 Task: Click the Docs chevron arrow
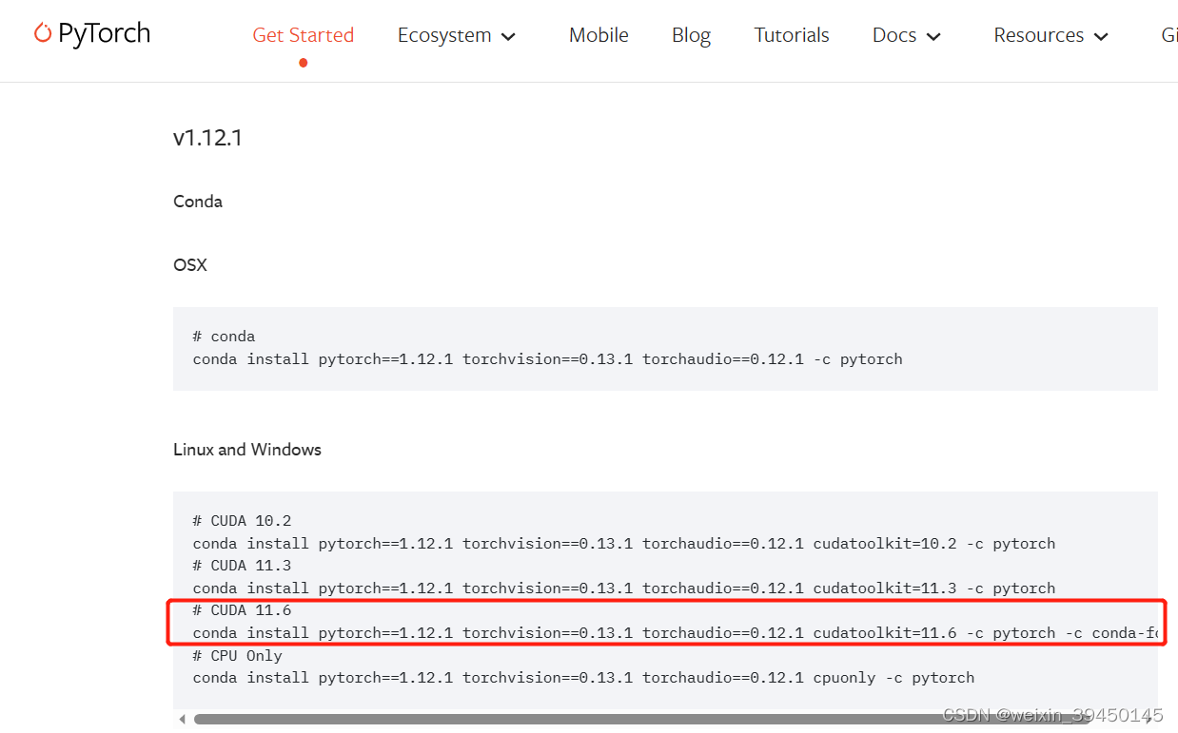933,37
